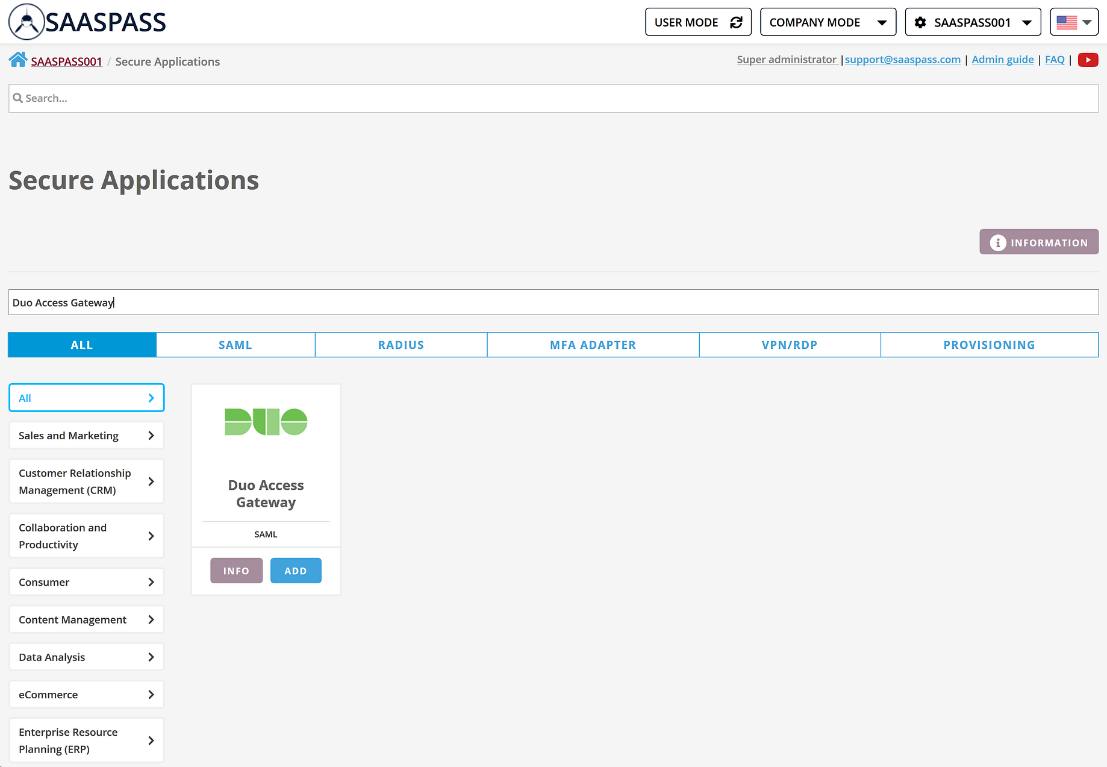Click the SAASPASS logo icon

coord(27,22)
